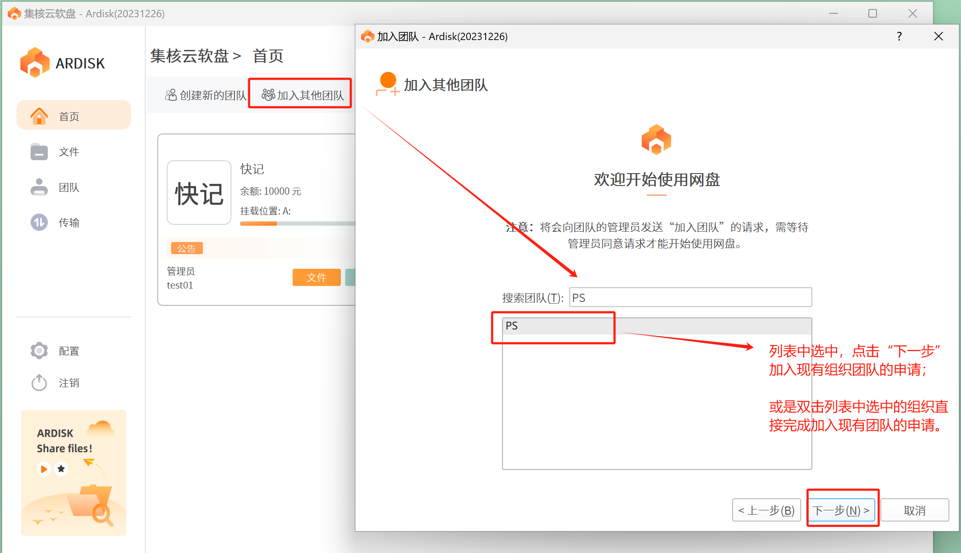The width and height of the screenshot is (961, 553).
Task: Click the home (首页) icon in the sidebar
Action: click(39, 116)
